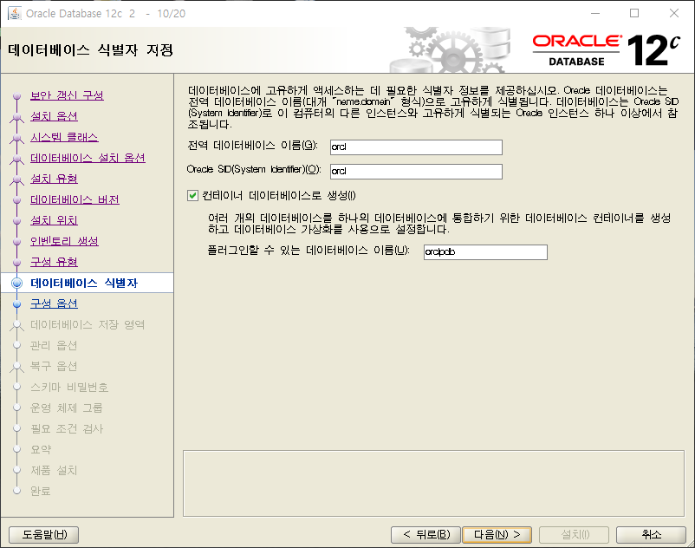
Task: Click the step bullet icon beside 설치 위치
Action: coord(16,221)
